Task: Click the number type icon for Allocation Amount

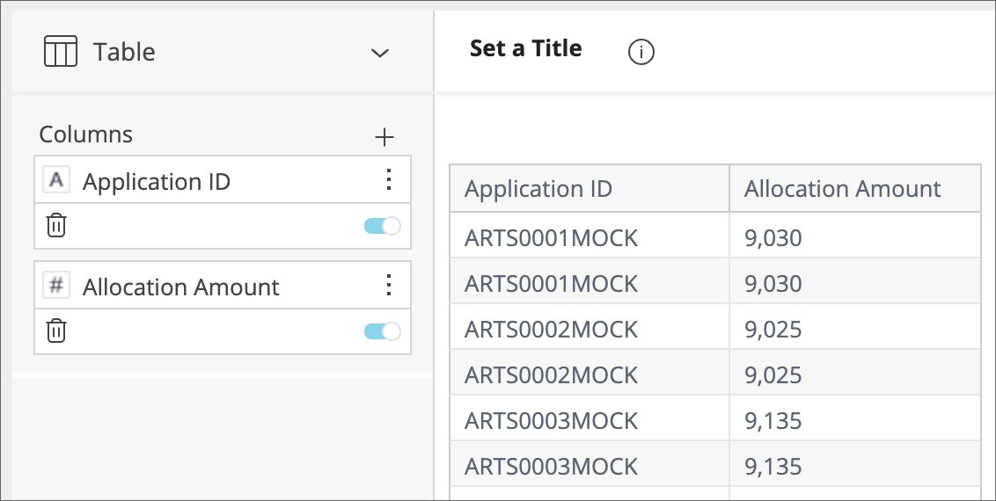Action: point(56,287)
